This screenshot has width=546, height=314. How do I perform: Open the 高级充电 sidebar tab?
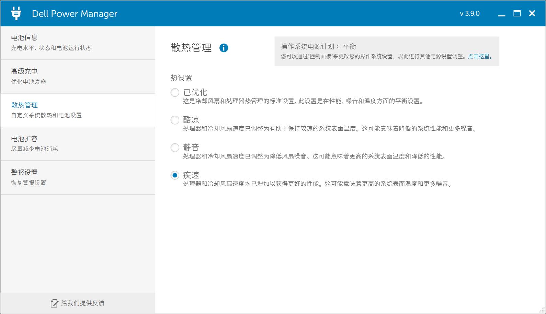[78, 77]
